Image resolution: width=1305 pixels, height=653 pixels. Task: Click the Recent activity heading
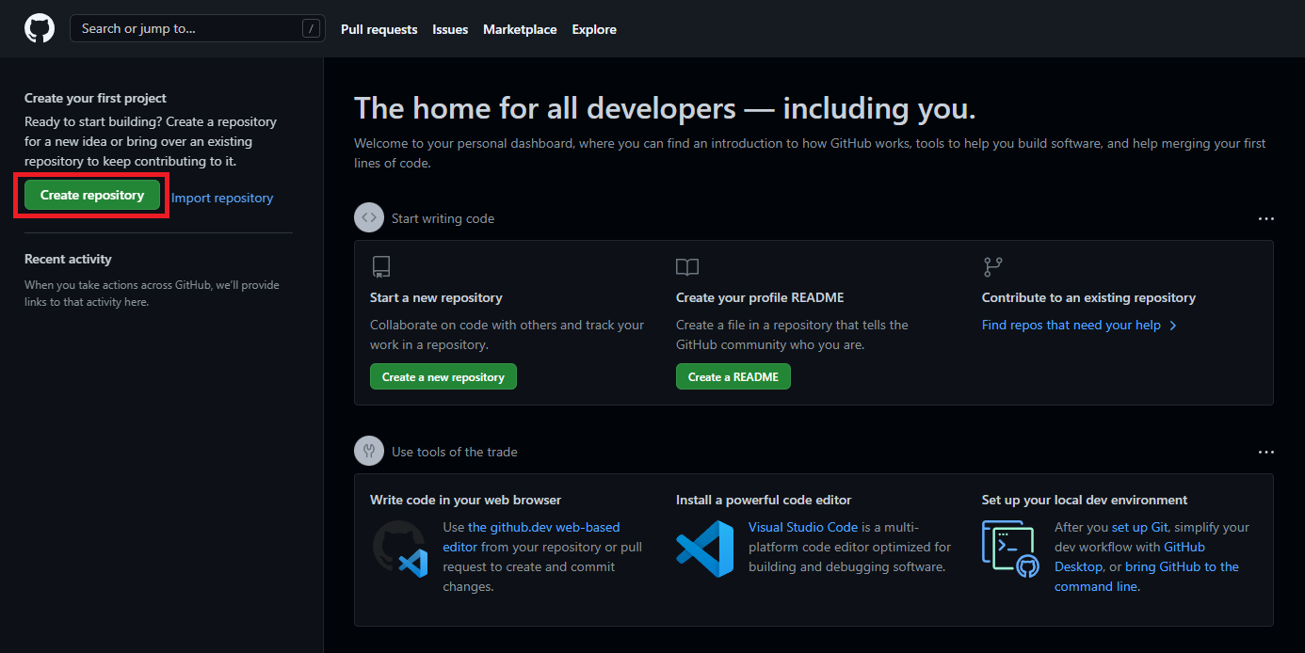coord(68,259)
